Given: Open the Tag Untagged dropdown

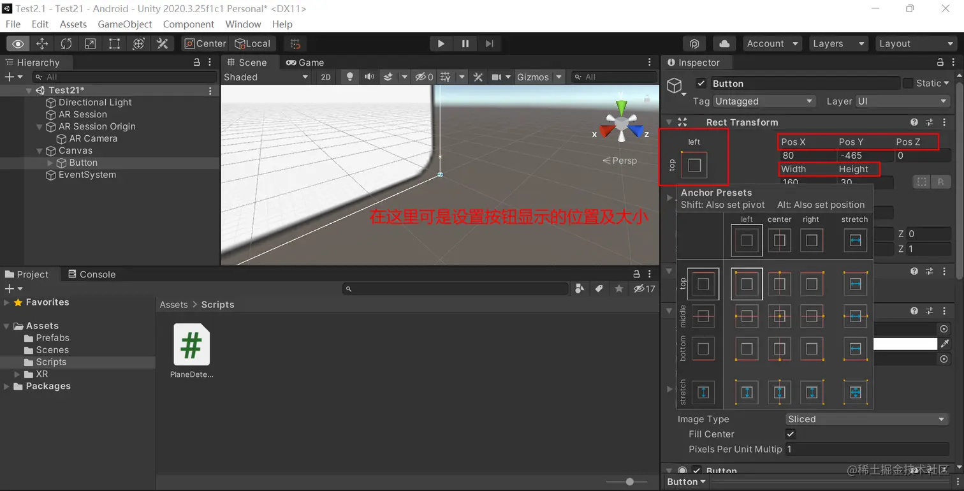Looking at the screenshot, I should (764, 101).
